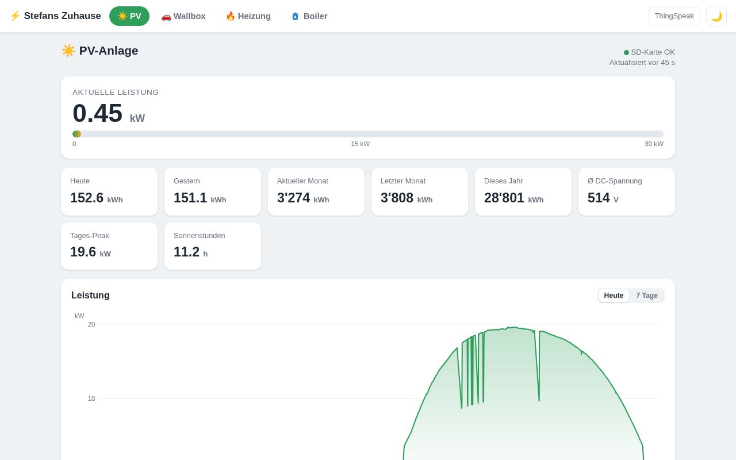This screenshot has width=736, height=460.
Task: Click the Gestern 151.1 kWh card
Action: point(213,192)
